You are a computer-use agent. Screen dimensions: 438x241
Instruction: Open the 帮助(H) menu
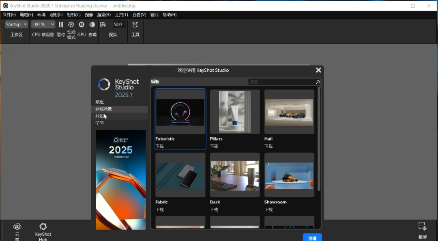(170, 15)
